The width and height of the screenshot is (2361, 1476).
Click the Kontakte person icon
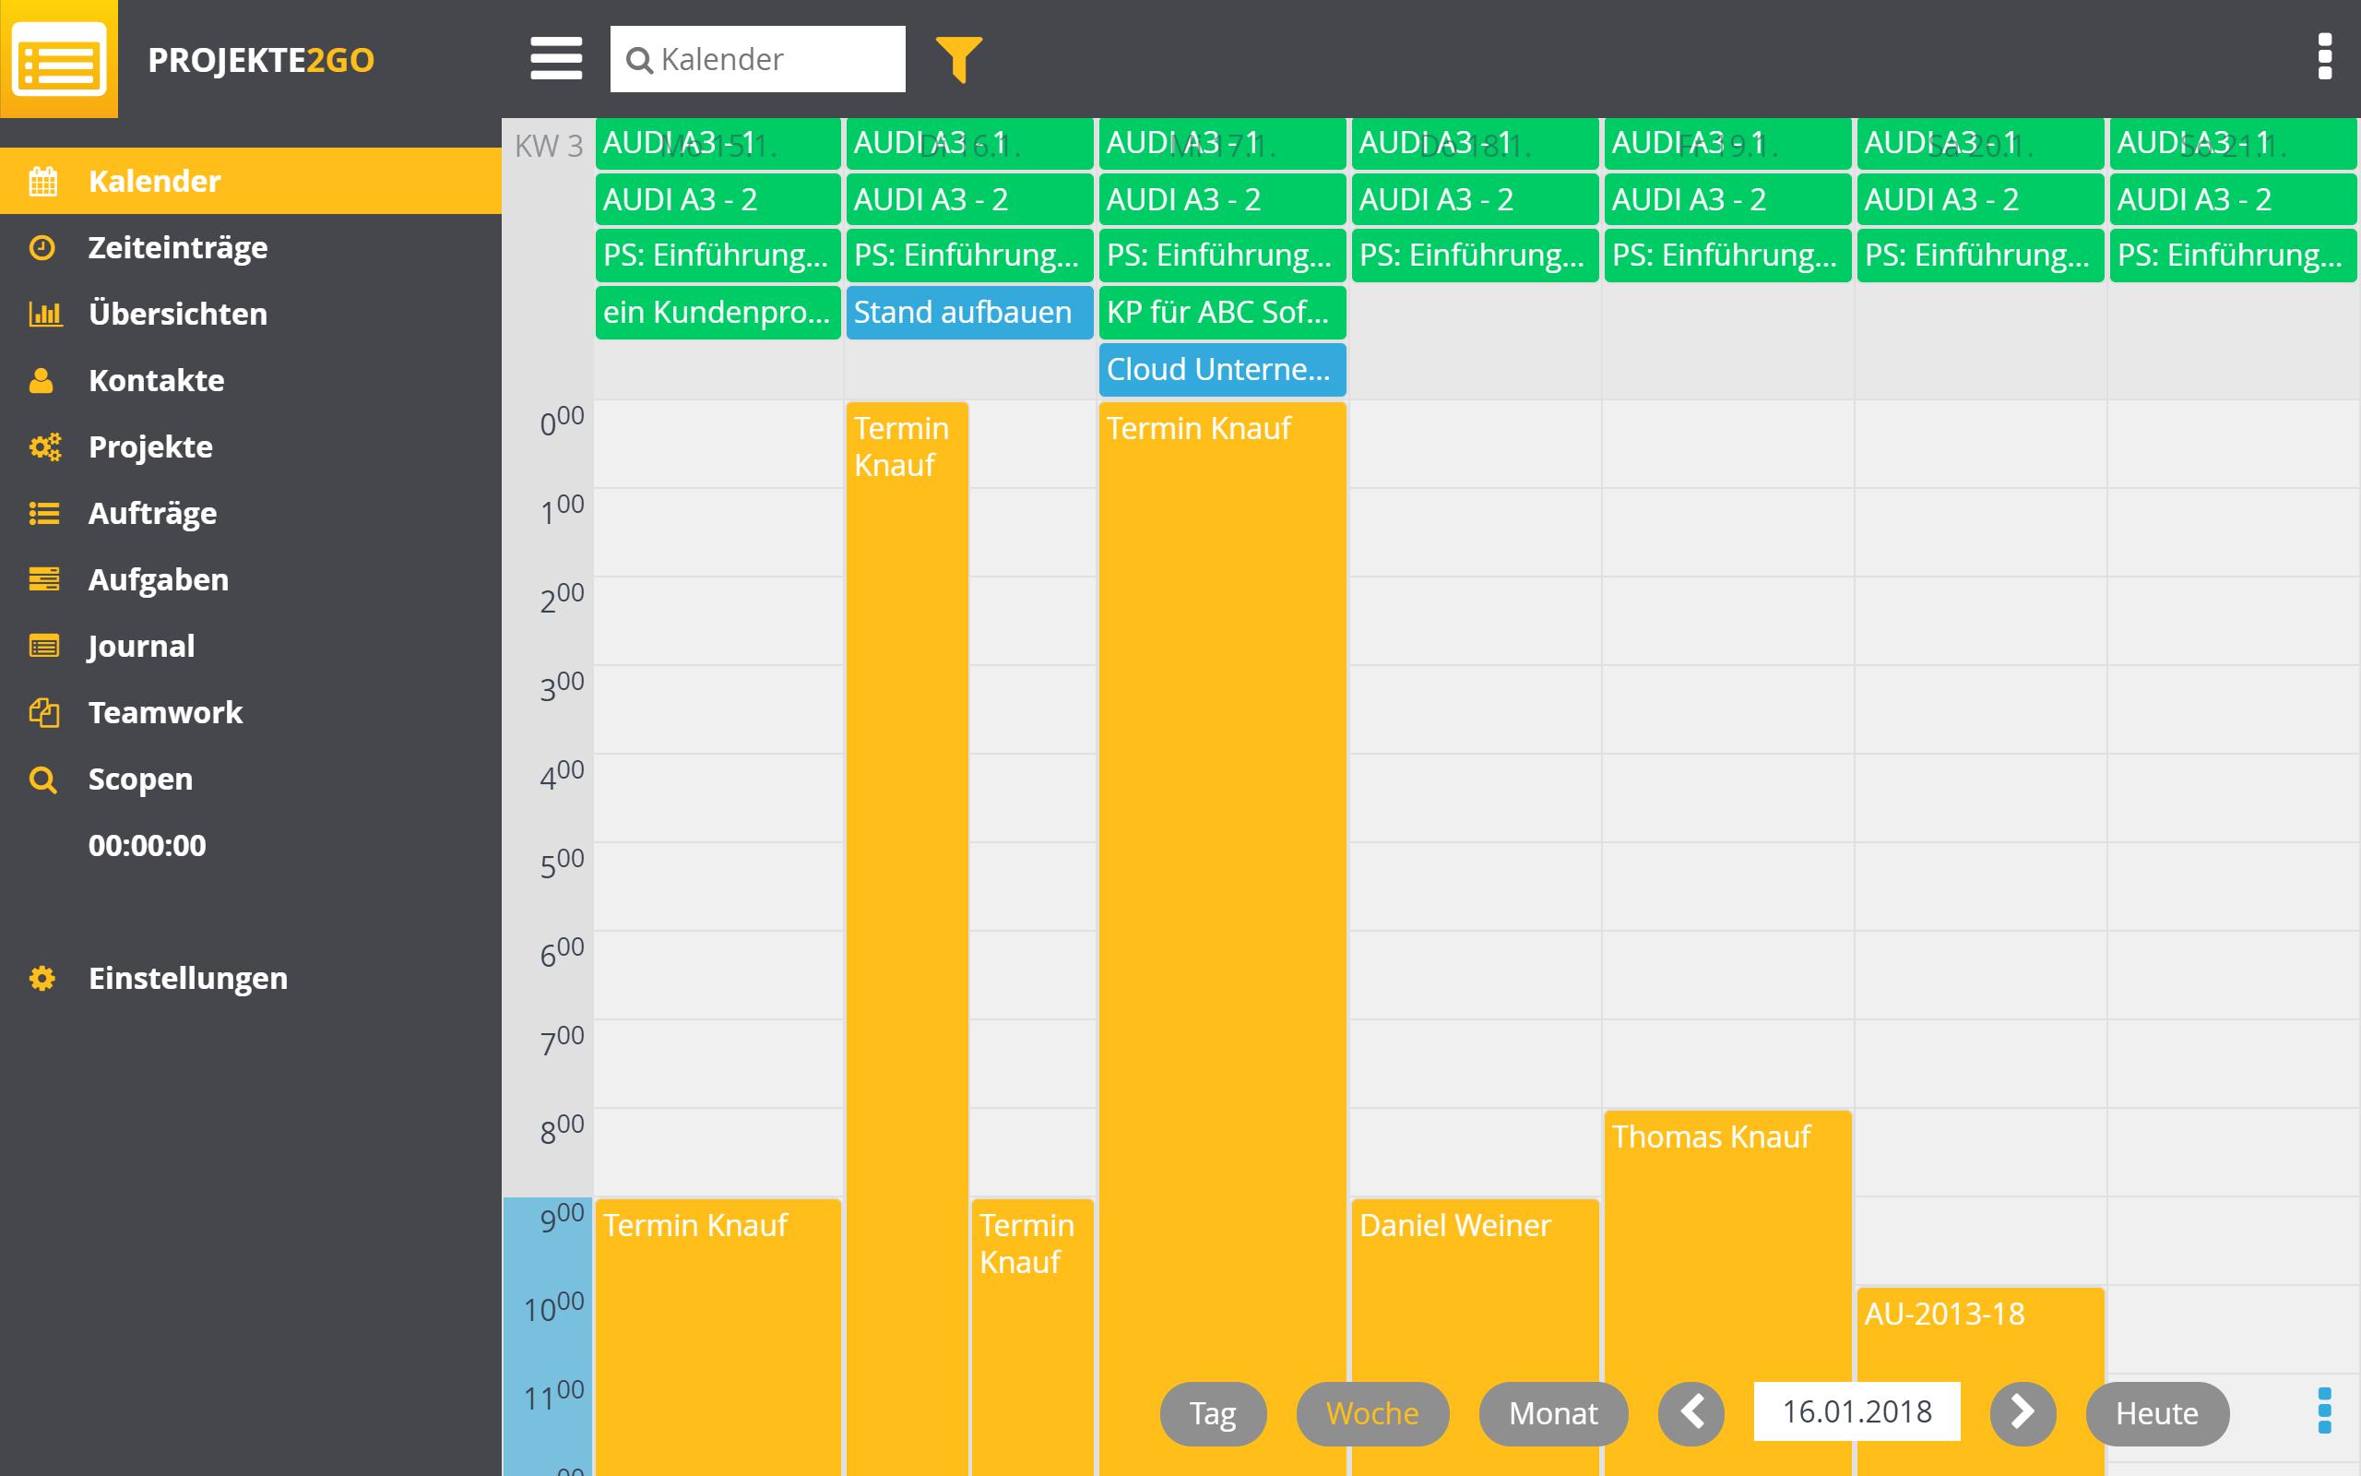[x=41, y=381]
